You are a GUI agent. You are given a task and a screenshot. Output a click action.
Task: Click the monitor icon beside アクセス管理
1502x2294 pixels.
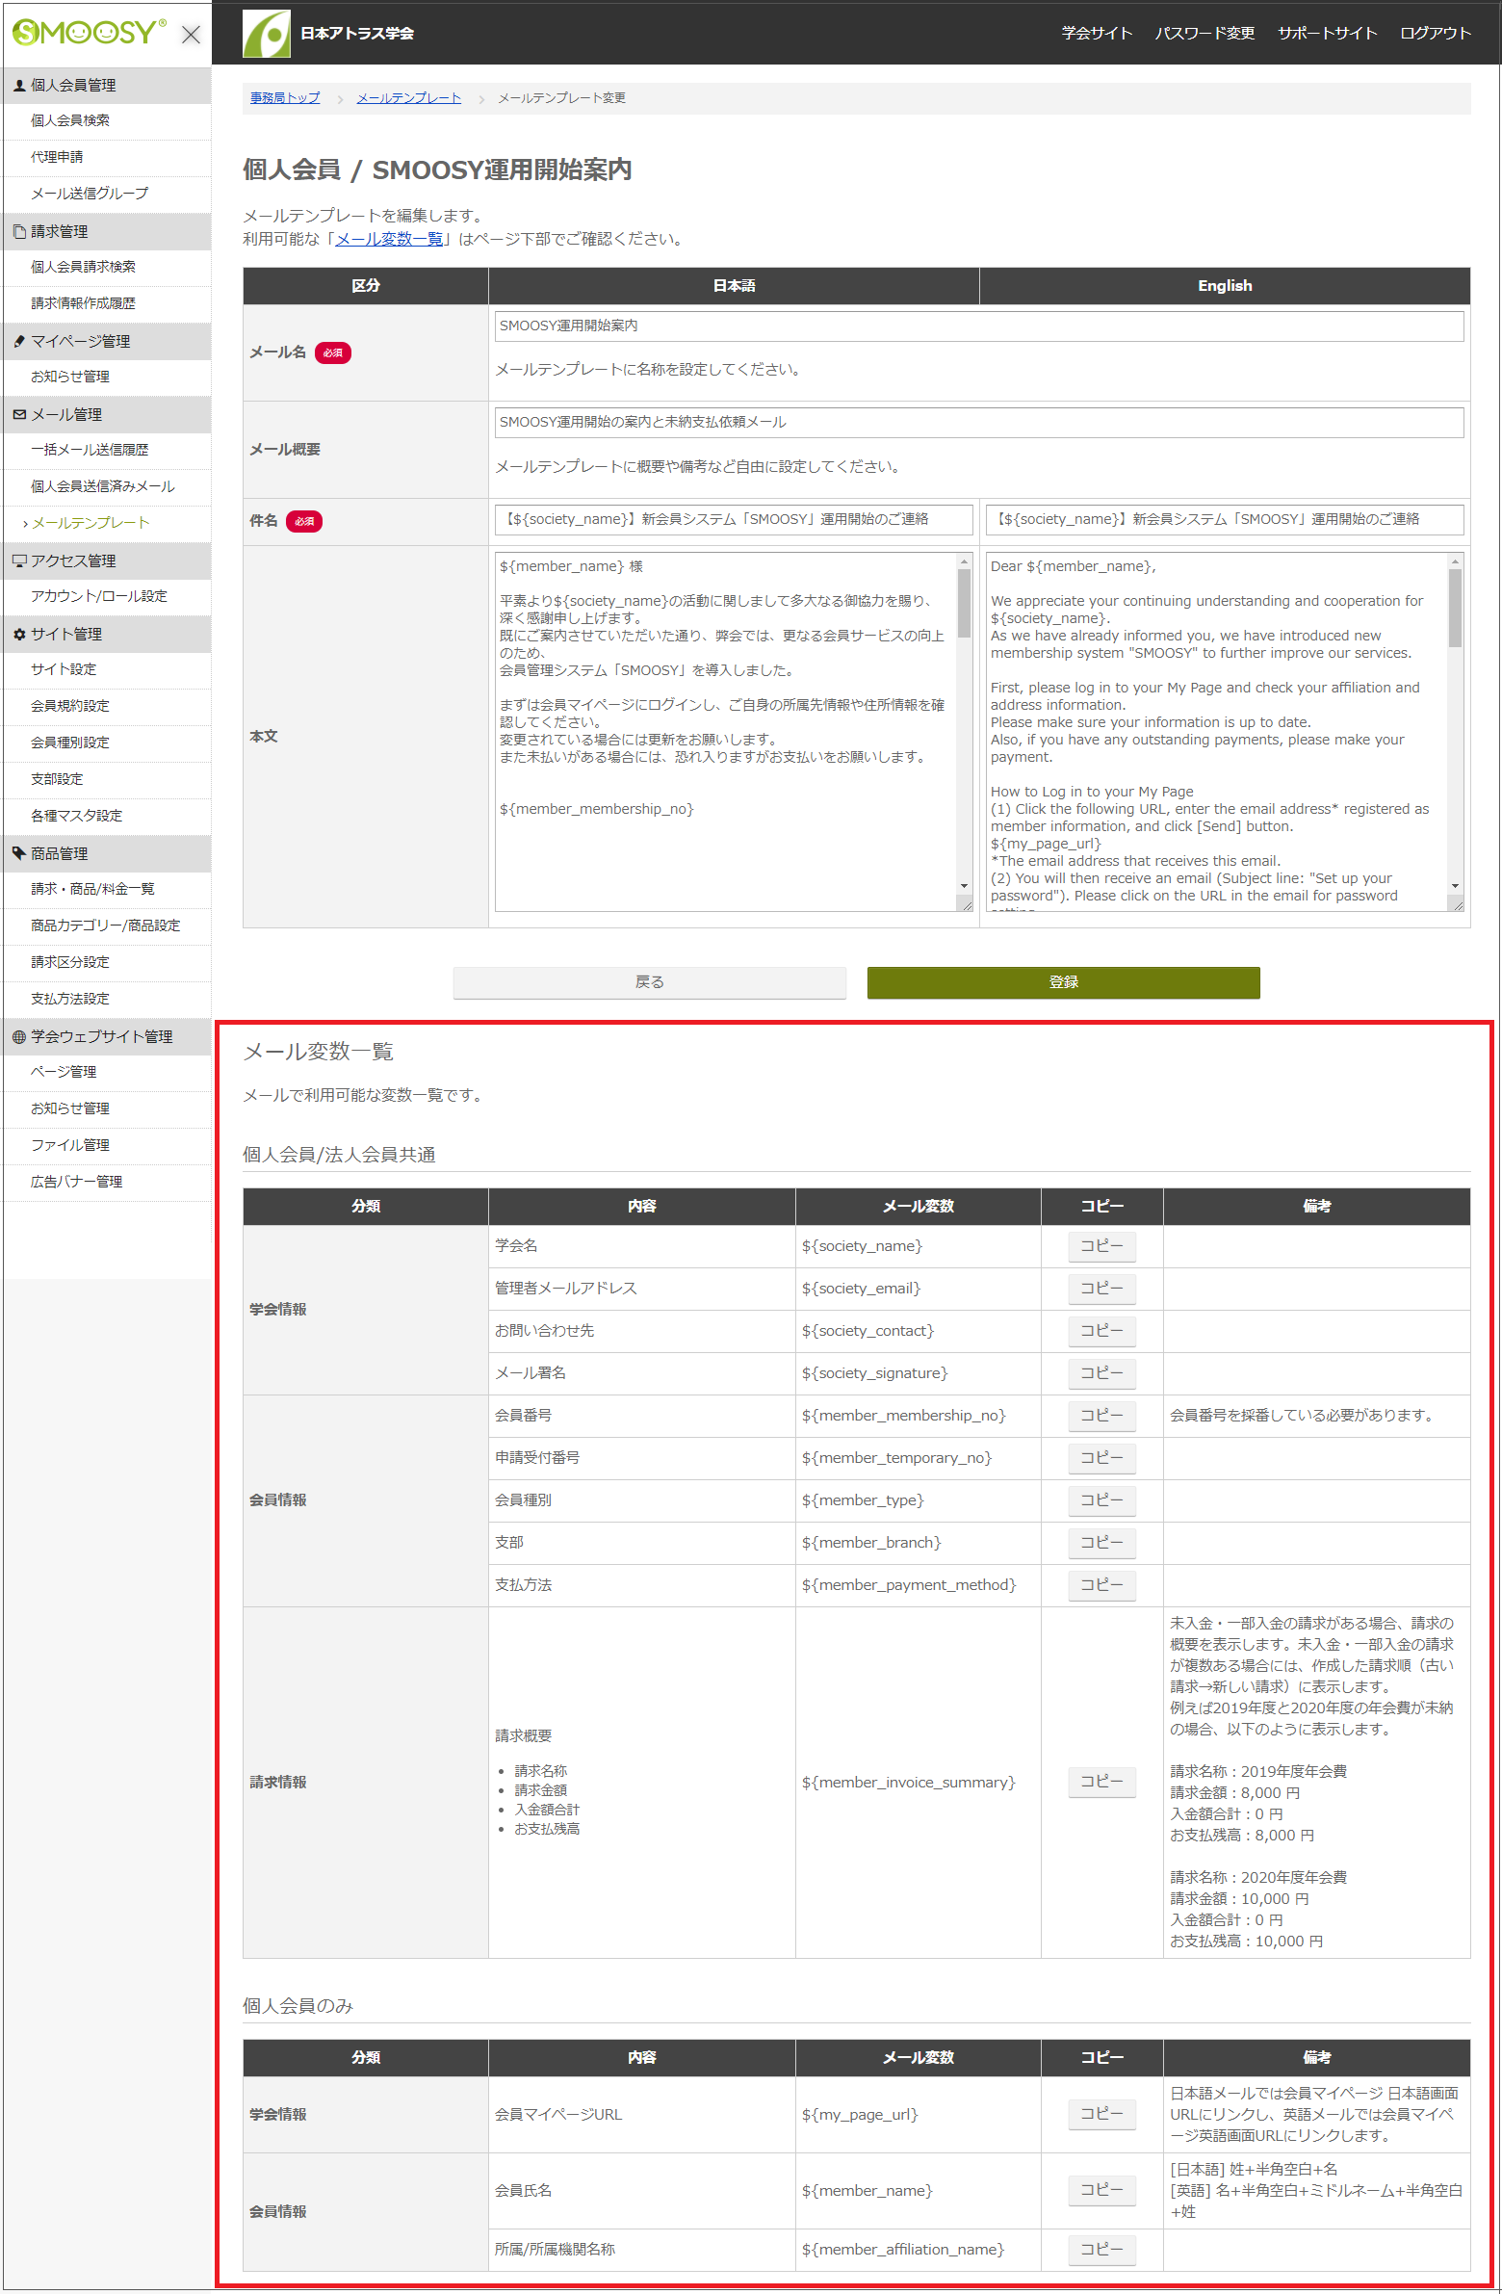(19, 560)
